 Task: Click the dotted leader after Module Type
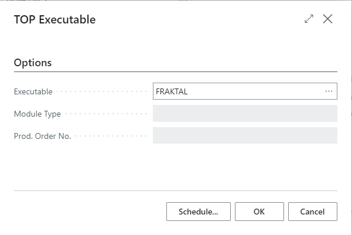(x=104, y=114)
